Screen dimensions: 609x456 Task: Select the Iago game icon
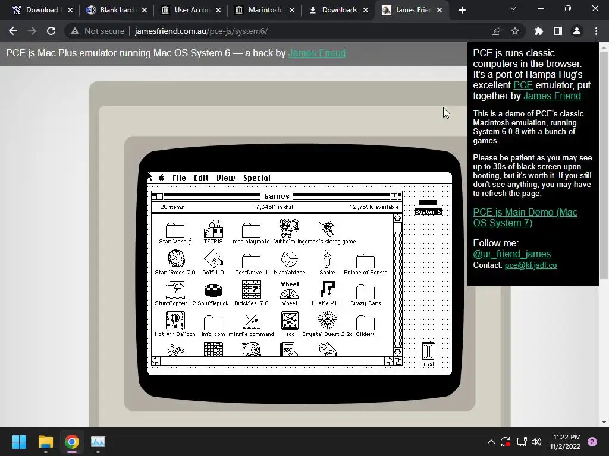290,321
